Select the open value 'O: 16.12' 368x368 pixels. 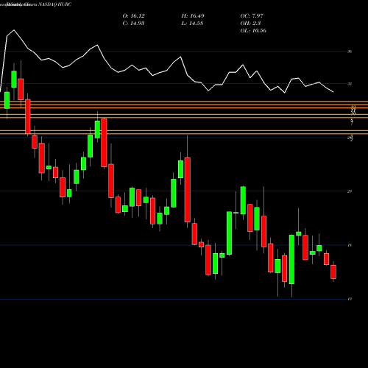tap(133, 16)
